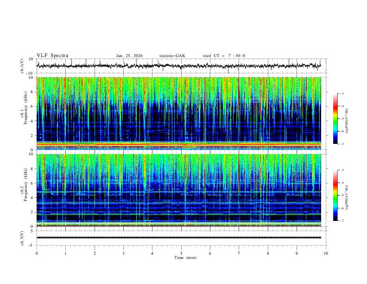Click the ch.2 spectrogram panel

click(x=178, y=190)
